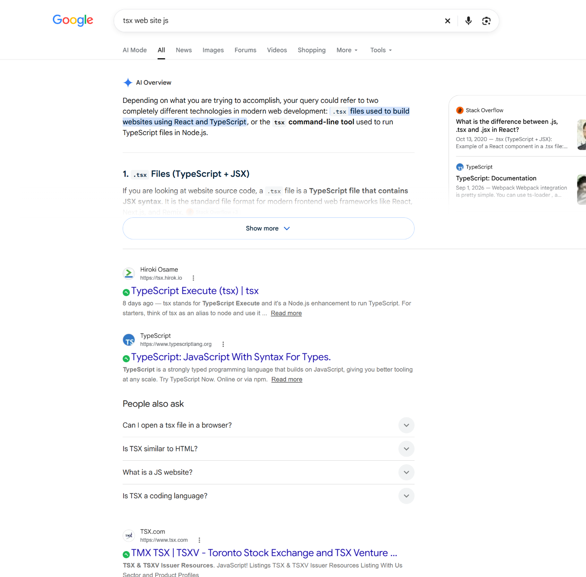Expand "Is TSX similar to HTML?" question

point(269,449)
